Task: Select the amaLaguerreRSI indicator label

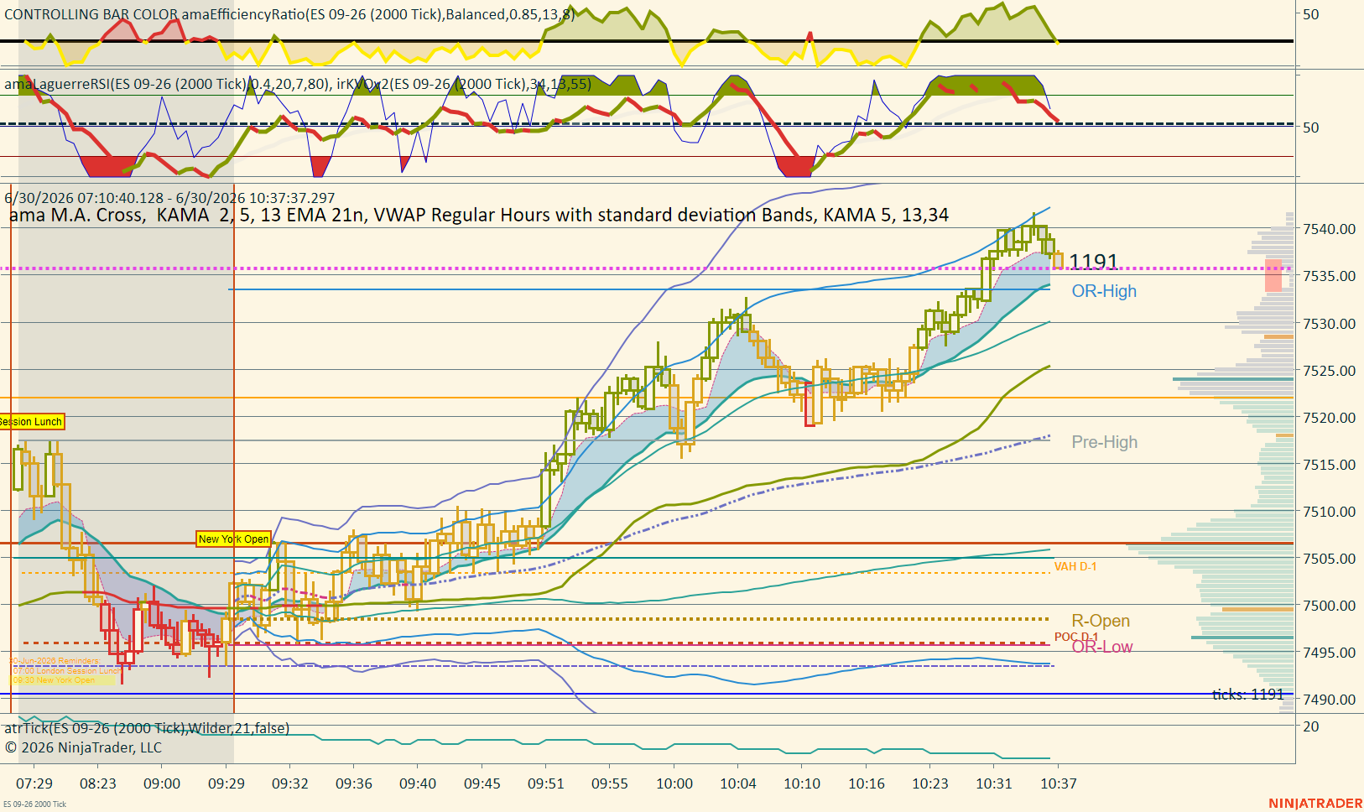Action: [167, 84]
